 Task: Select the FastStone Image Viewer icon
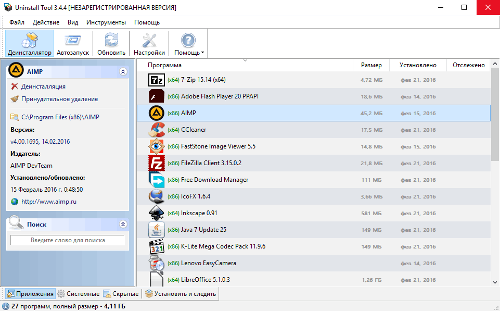coord(157,146)
